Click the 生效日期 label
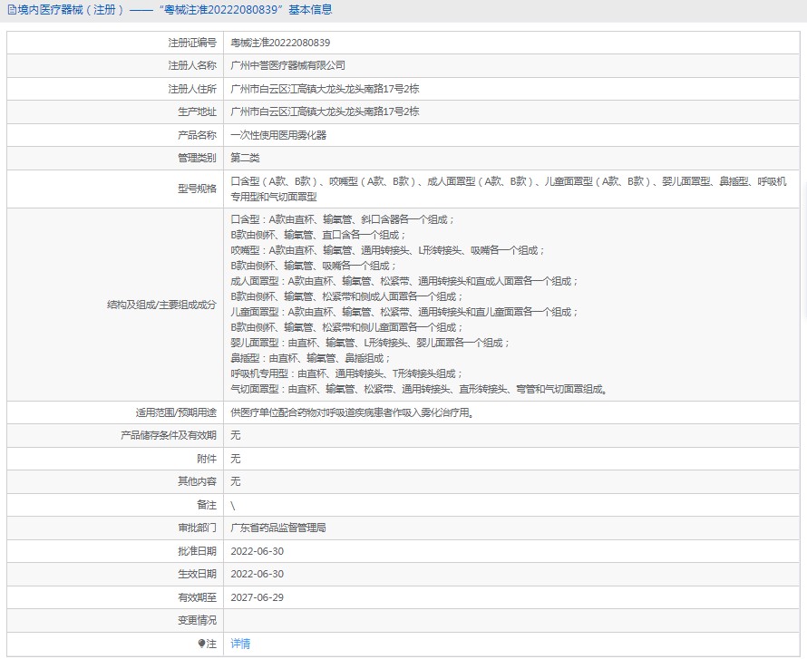Image resolution: width=807 pixels, height=659 pixels. 197,574
